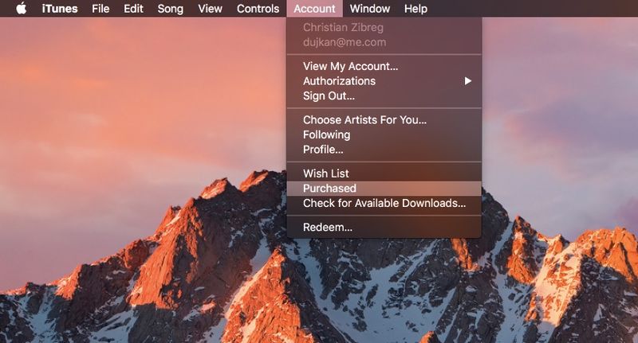Open the Wish List
This screenshot has width=638, height=343.
384,173
